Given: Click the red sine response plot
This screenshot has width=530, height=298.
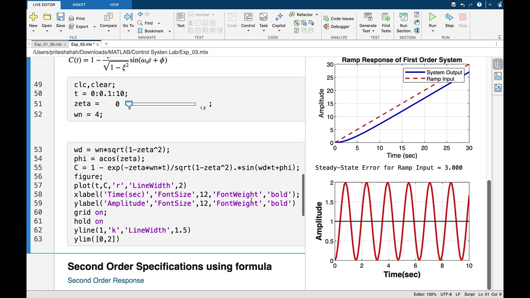Looking at the screenshot, I should 402,222.
